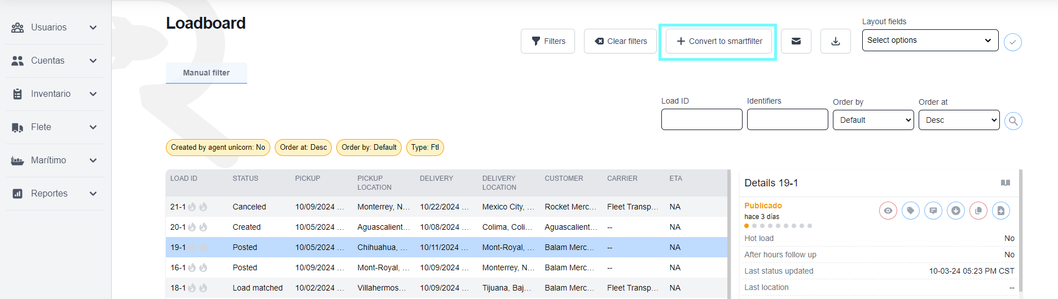Click the PICKUP LOCATION column header
The image size is (1058, 299).
coord(374,183)
